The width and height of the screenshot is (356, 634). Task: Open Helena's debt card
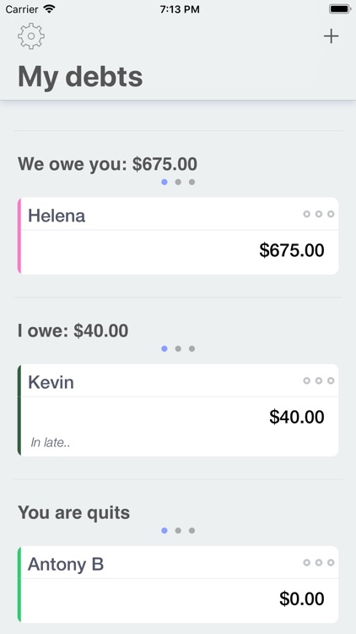[178, 236]
